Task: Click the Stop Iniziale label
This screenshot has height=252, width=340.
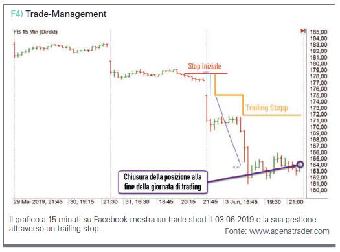Action: coord(205,66)
